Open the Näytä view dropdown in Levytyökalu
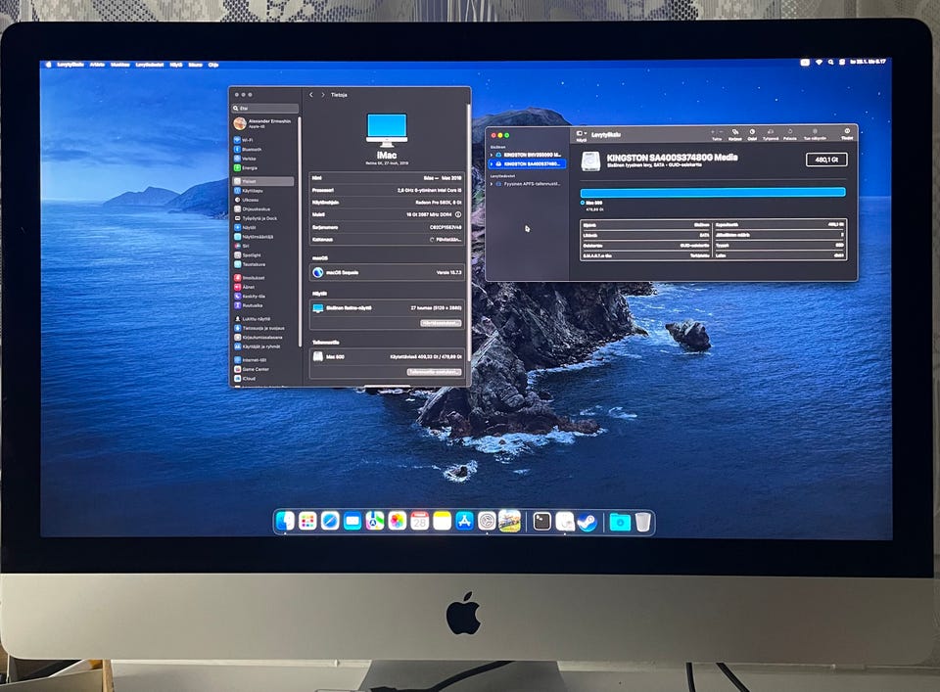 tap(581, 135)
